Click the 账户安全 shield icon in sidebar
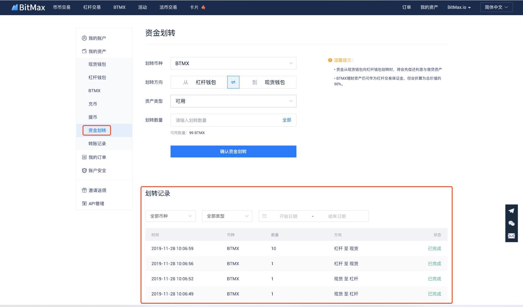Viewport: 523px width, 307px height. [x=84, y=170]
